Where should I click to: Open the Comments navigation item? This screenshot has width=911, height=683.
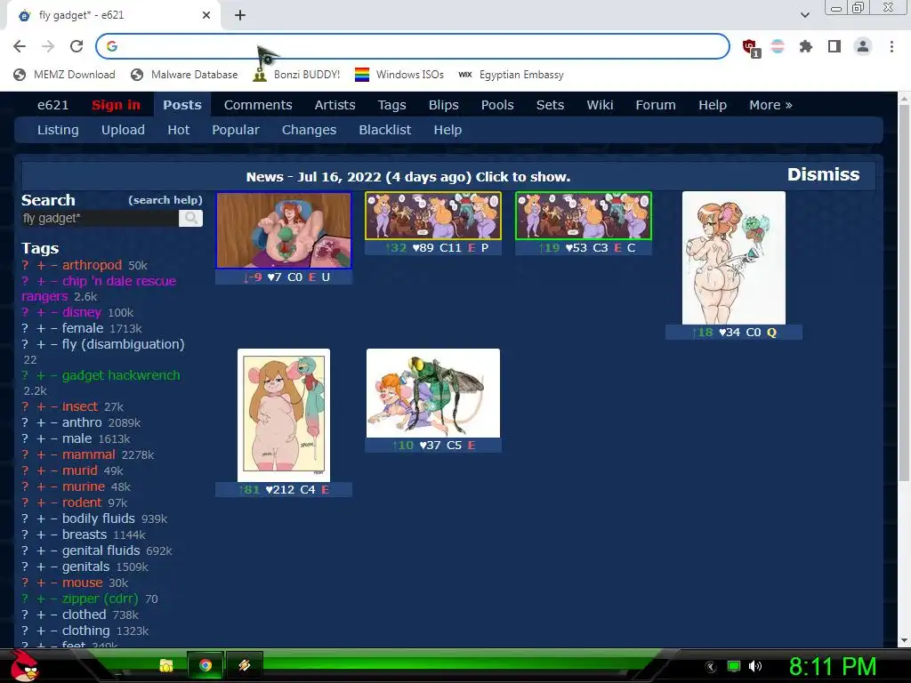pos(258,105)
